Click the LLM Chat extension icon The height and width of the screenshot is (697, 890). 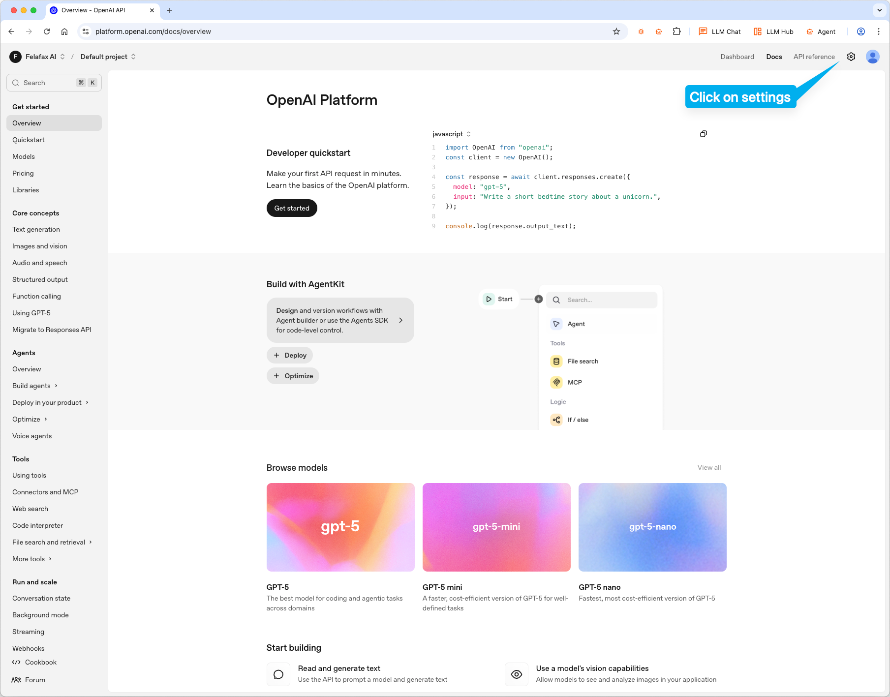pyautogui.click(x=703, y=31)
